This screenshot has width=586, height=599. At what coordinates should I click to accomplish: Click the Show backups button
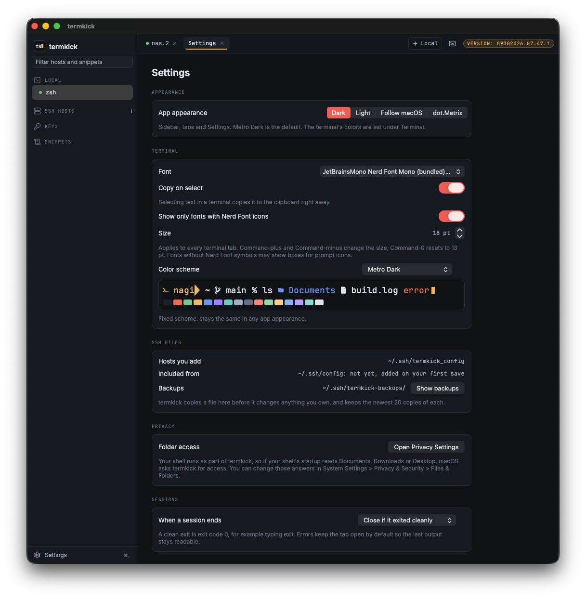pos(437,388)
